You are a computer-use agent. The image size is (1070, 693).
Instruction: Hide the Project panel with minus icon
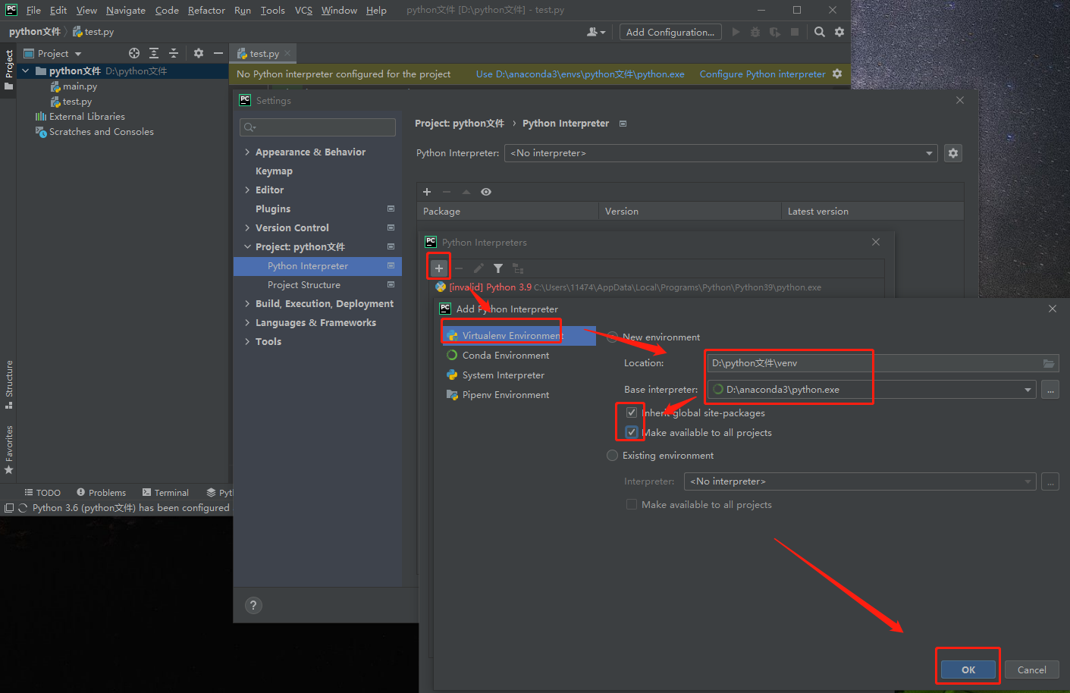coord(218,53)
